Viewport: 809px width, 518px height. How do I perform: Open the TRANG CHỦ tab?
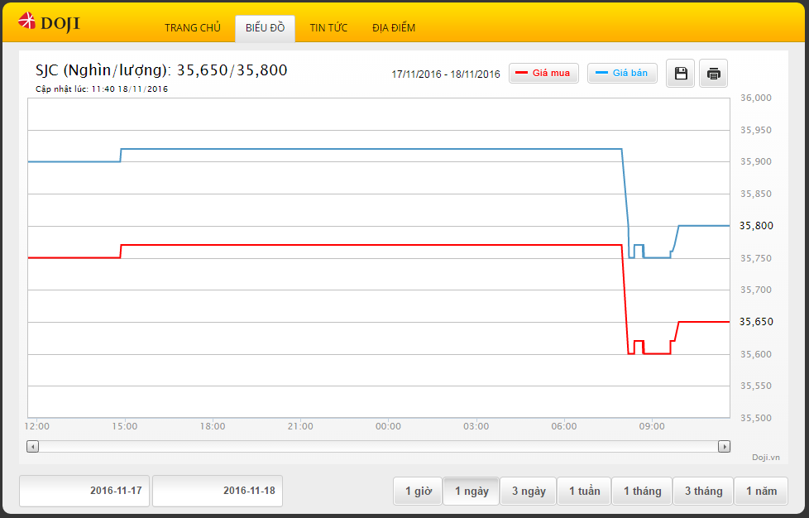(193, 28)
